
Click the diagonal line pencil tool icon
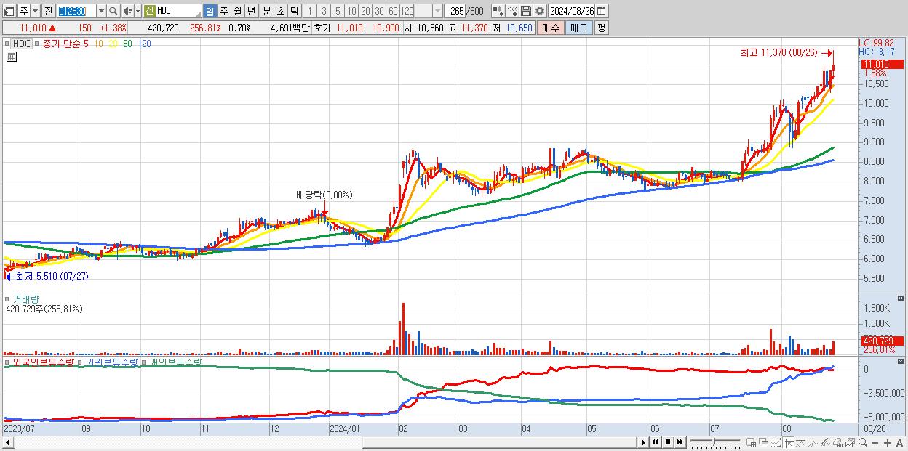click(826, 442)
